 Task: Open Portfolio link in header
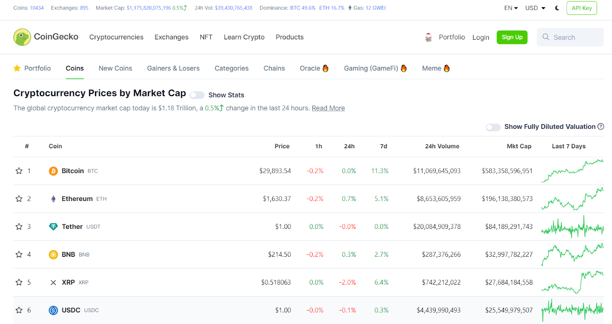pyautogui.click(x=452, y=37)
